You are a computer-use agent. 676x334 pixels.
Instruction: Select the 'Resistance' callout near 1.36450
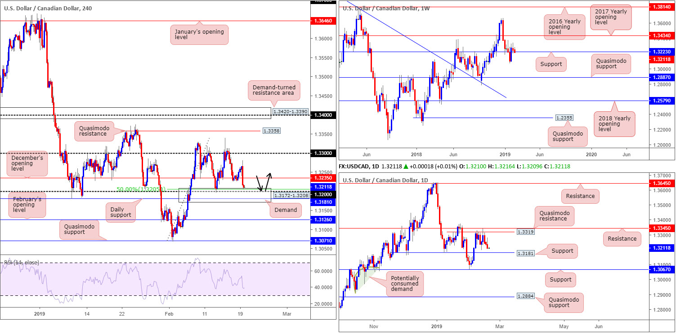point(580,196)
